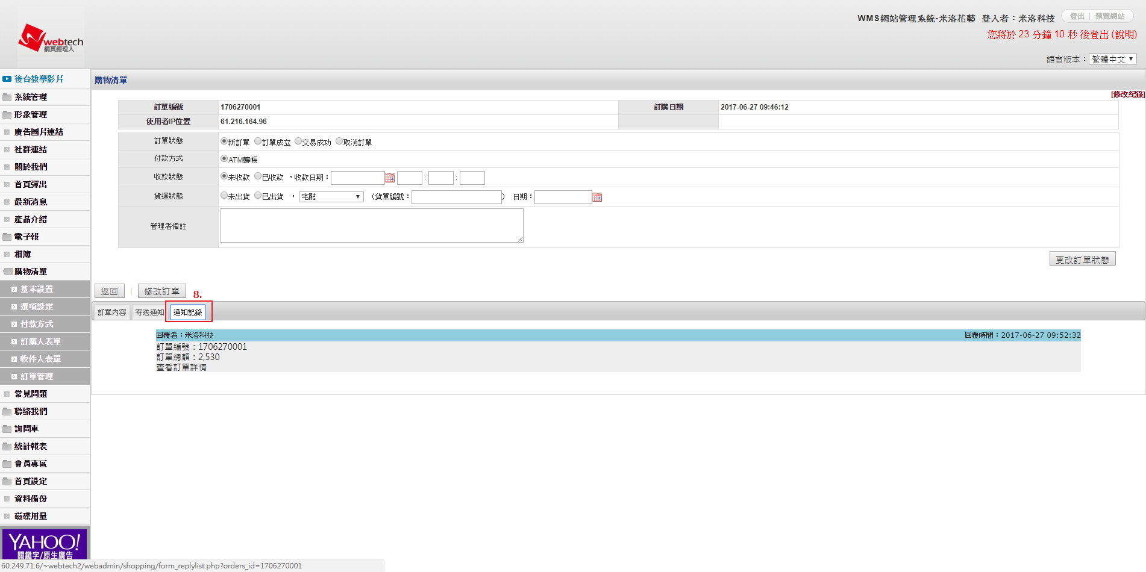Screen dimensions: 1146x572
Task: Open calendar picker for shipping date
Action: [x=597, y=197]
